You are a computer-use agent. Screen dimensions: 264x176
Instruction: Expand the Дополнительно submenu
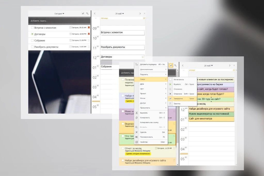153,69
